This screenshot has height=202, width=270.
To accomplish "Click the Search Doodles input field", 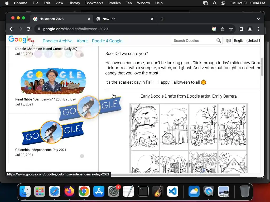I will (195, 41).
